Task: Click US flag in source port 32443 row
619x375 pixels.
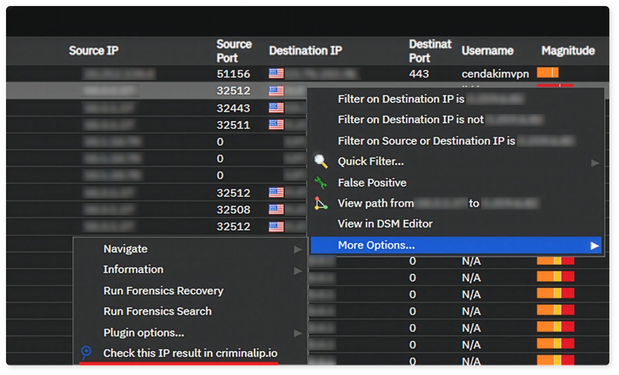Action: coord(276,108)
